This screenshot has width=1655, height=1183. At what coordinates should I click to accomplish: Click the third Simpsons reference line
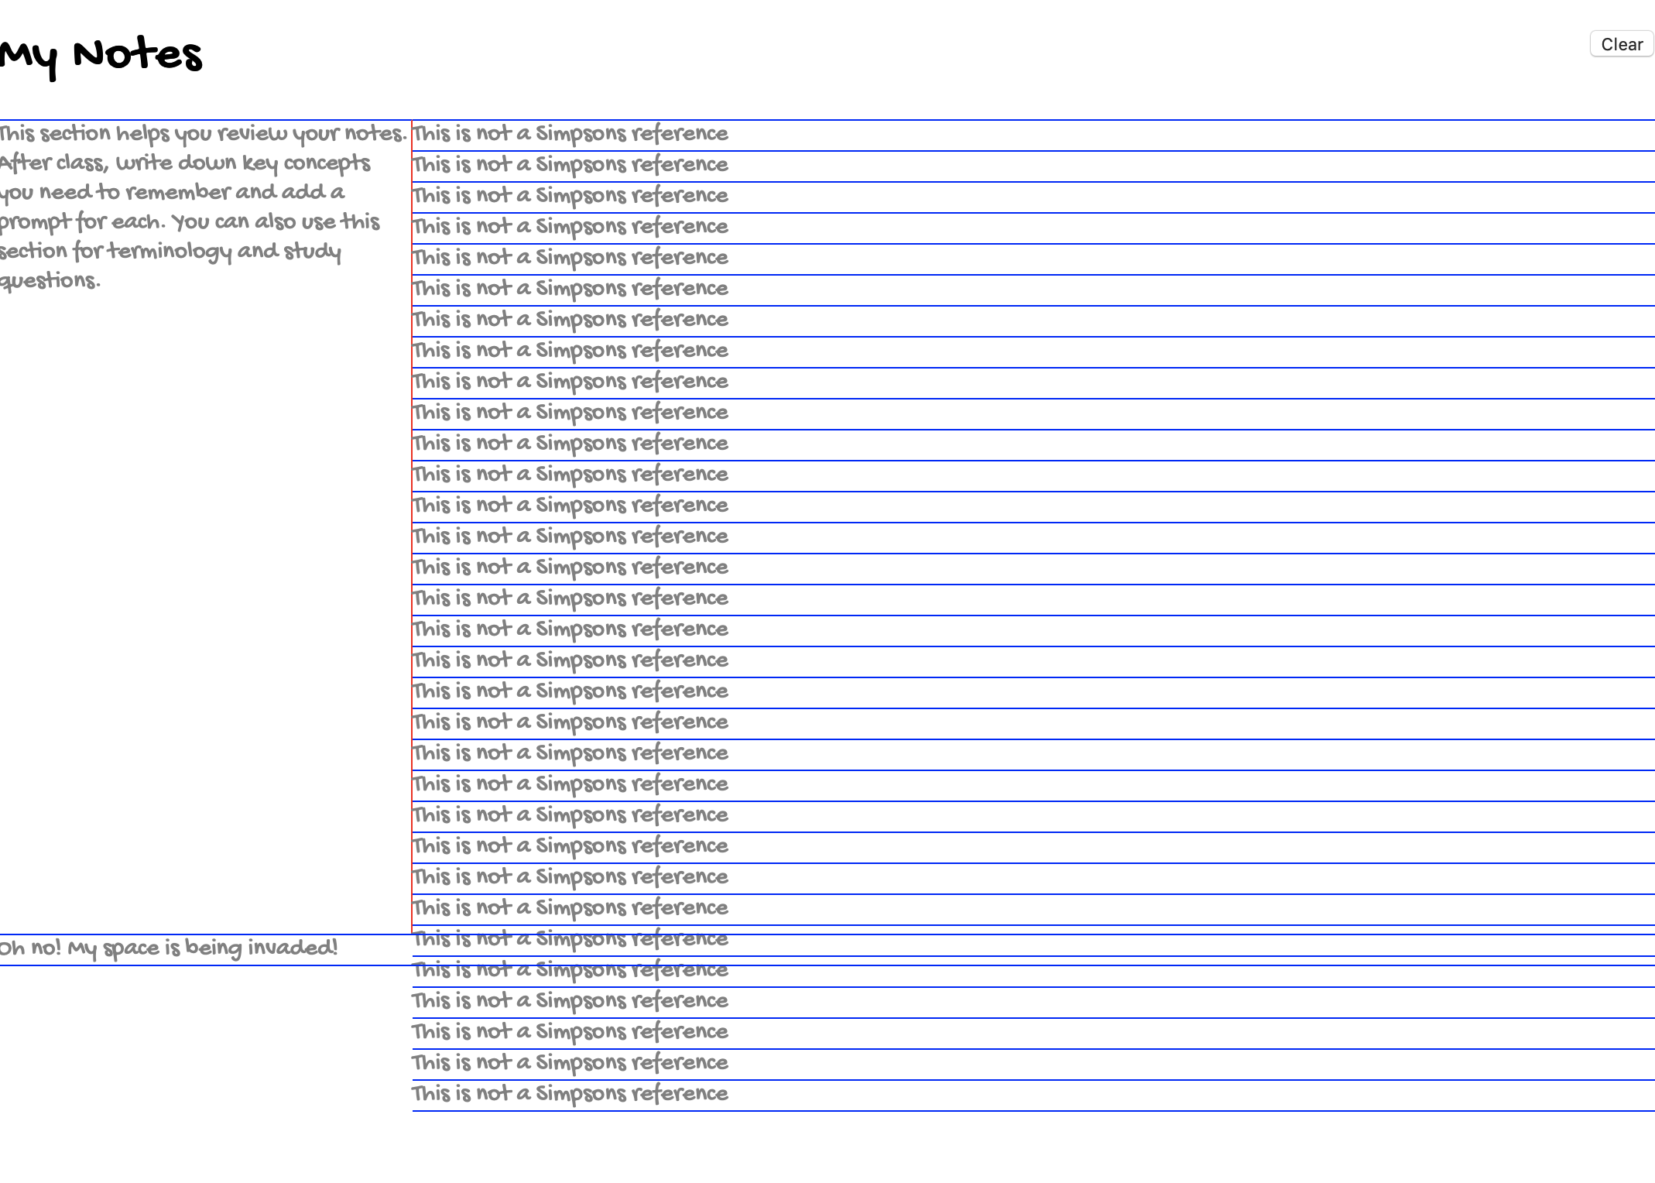coord(569,195)
